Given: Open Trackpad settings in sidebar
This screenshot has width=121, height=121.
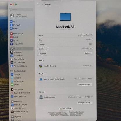Looking at the screenshot, I should (x=18, y=120).
